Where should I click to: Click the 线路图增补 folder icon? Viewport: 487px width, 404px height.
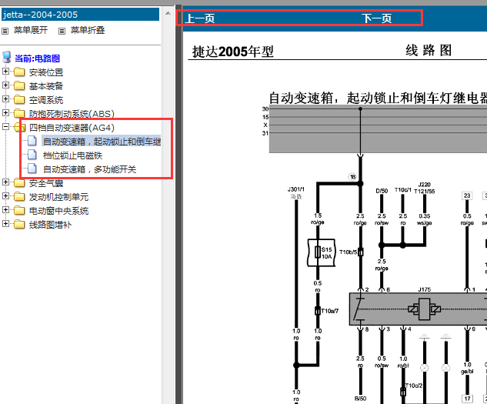pyautogui.click(x=19, y=225)
